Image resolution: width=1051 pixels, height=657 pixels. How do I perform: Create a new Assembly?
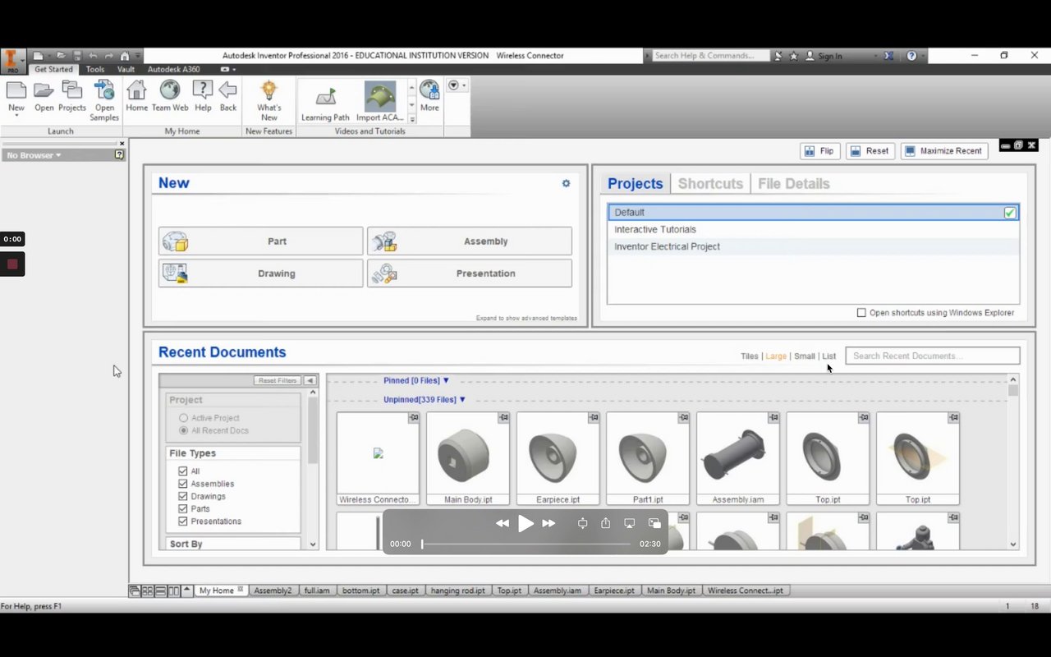[470, 241]
